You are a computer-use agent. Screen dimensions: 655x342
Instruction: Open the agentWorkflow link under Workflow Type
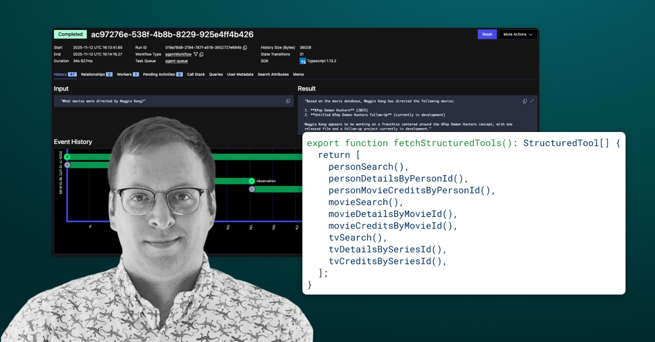click(x=178, y=54)
